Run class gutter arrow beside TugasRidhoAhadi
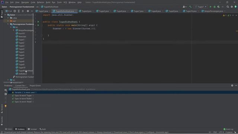 point(38,22)
